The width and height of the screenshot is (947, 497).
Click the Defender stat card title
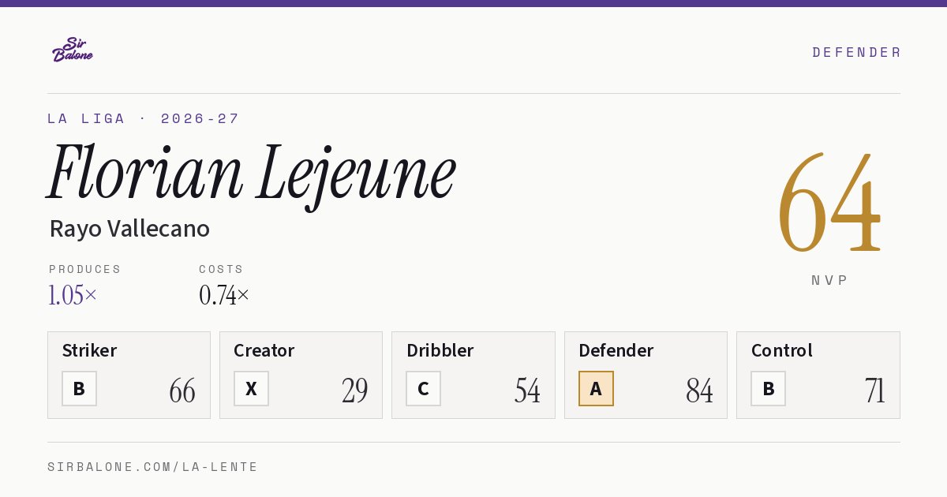click(616, 350)
